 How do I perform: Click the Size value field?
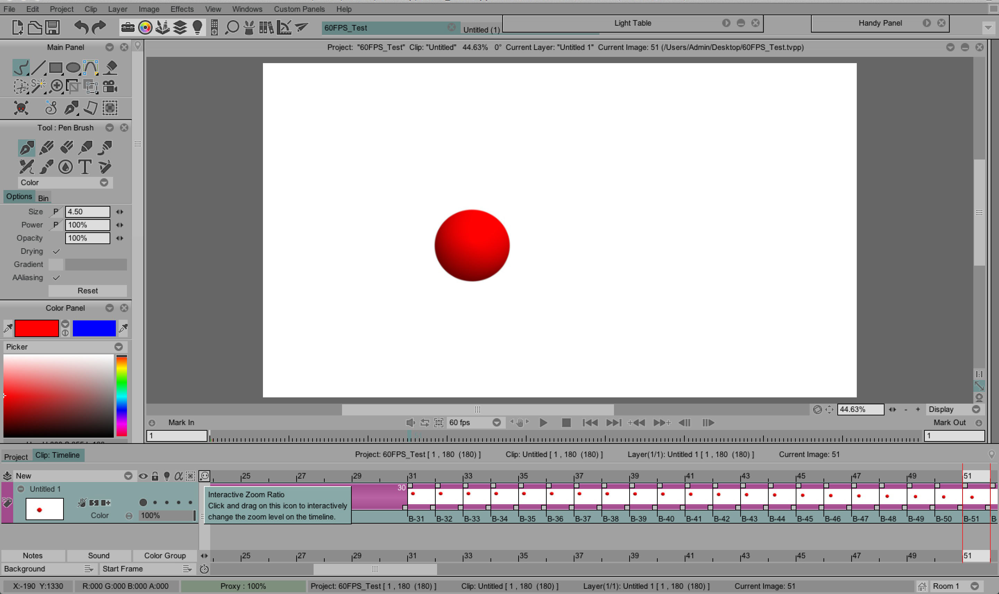tap(88, 212)
